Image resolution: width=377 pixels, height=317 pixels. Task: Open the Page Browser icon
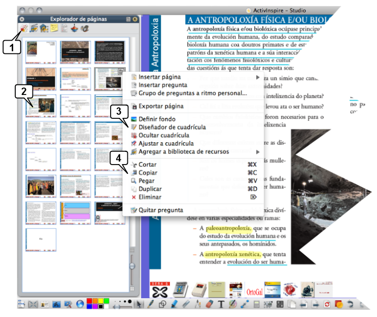[24, 28]
